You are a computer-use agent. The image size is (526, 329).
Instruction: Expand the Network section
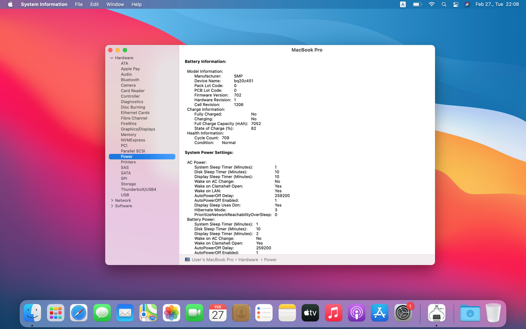112,201
